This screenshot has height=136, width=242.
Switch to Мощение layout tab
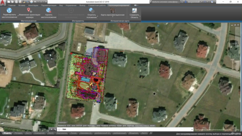(x=133, y=133)
